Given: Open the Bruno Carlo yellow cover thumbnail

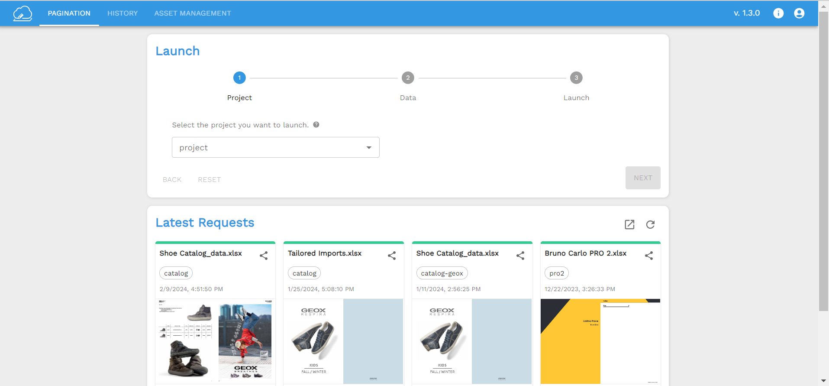Looking at the screenshot, I should pyautogui.click(x=600, y=341).
